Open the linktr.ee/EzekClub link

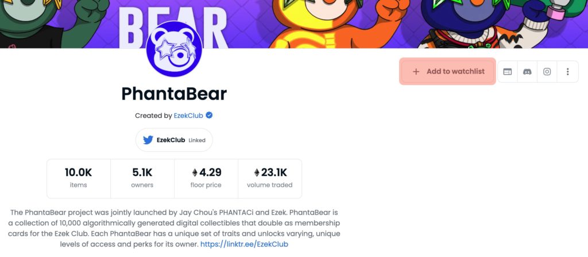(x=244, y=244)
